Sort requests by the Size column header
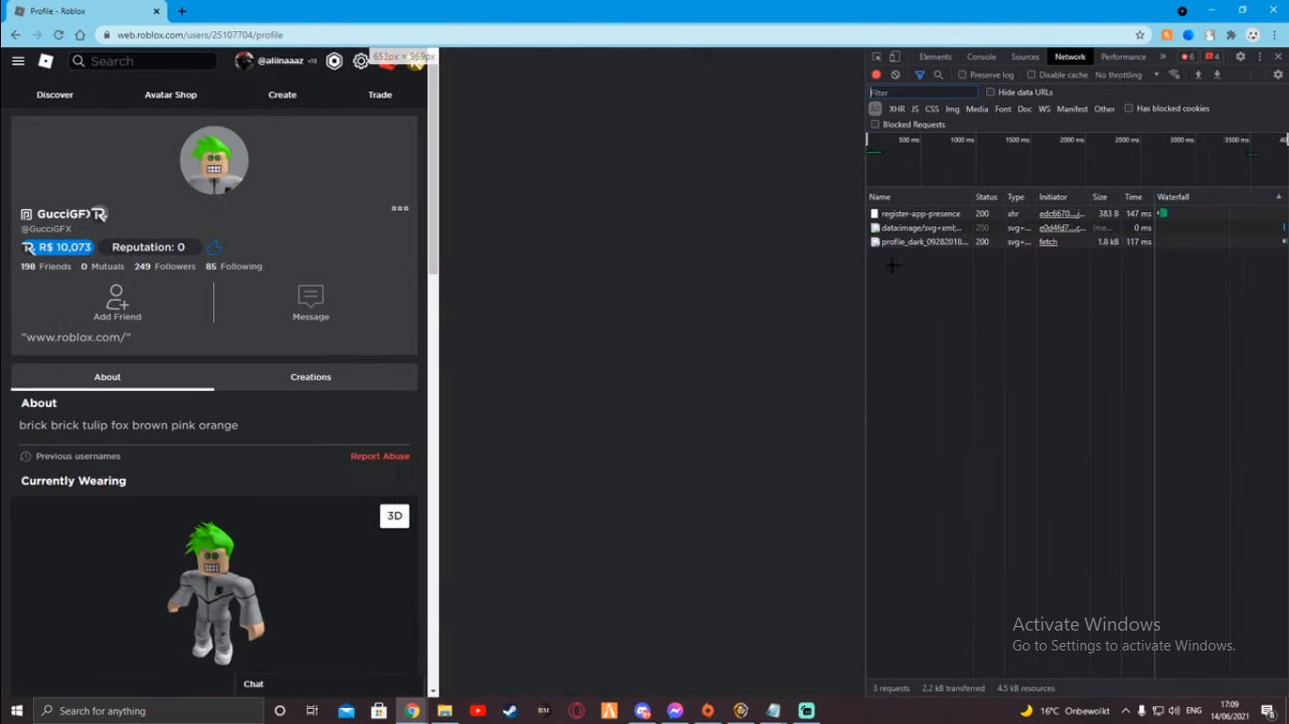This screenshot has width=1289, height=724. (x=1099, y=197)
